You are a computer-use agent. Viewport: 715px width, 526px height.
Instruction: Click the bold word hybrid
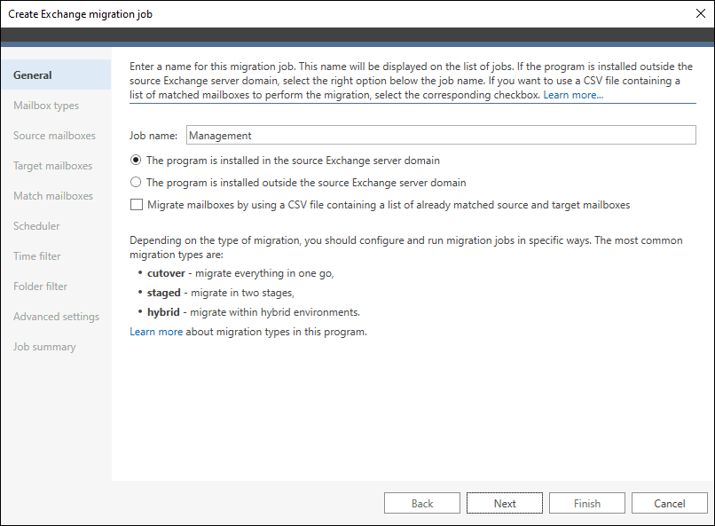[x=163, y=311]
